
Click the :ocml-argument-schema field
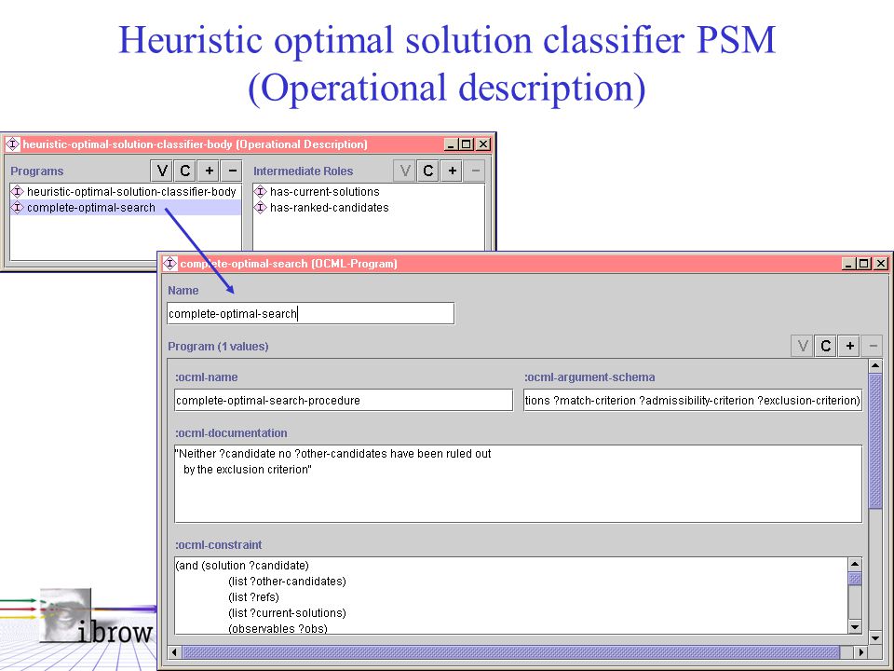[x=693, y=400]
